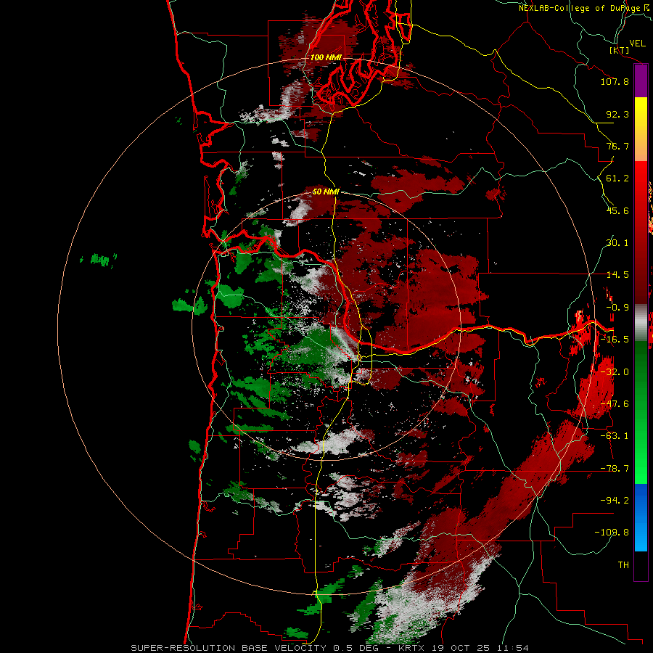Click the 107.8 value on the velocity scale
Viewport: 653px width, 653px height.
click(615, 81)
